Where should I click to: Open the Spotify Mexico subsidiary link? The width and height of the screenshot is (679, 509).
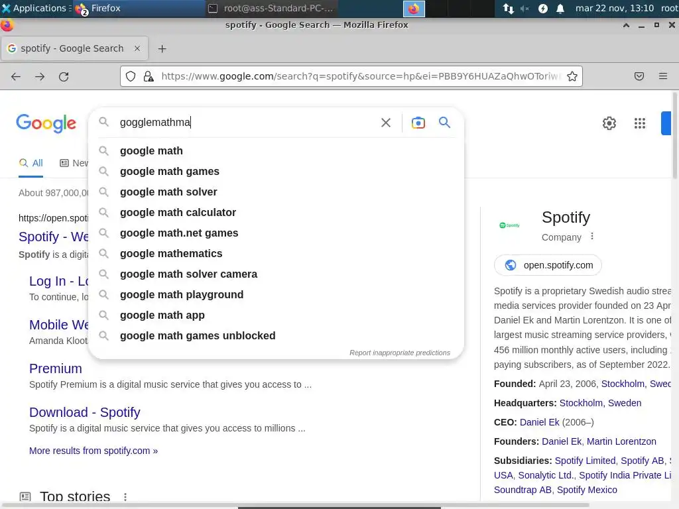pos(587,490)
